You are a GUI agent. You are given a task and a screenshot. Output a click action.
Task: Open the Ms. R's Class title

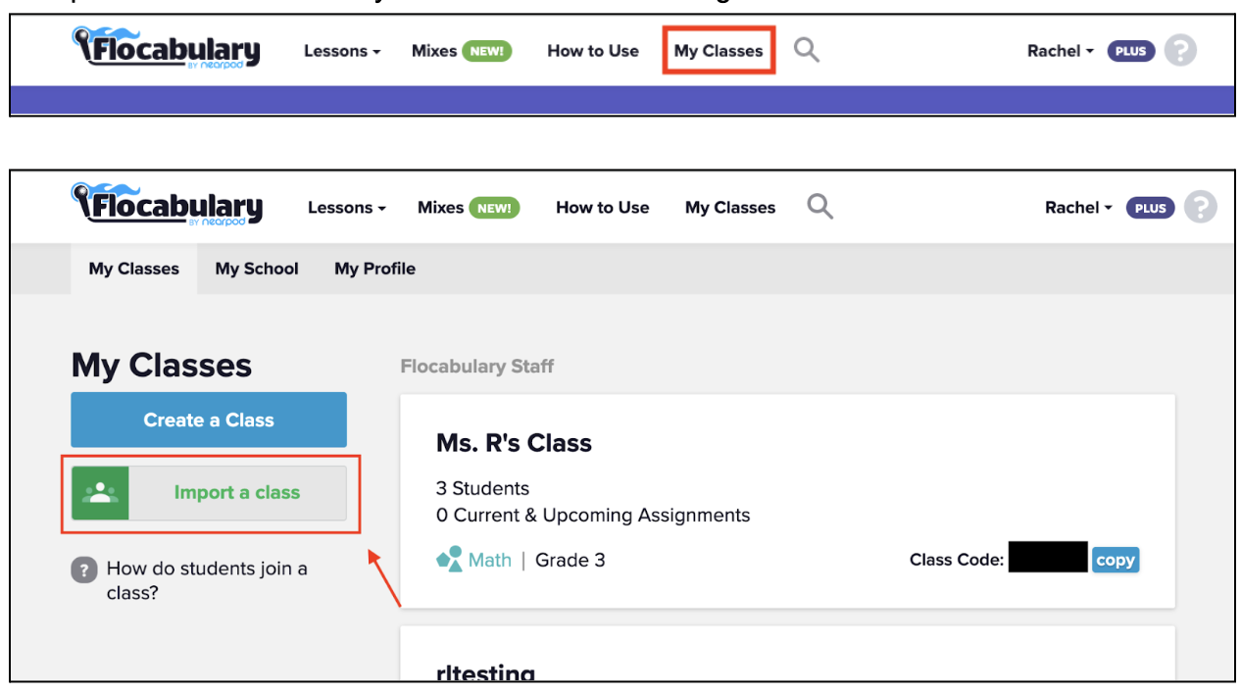514,443
